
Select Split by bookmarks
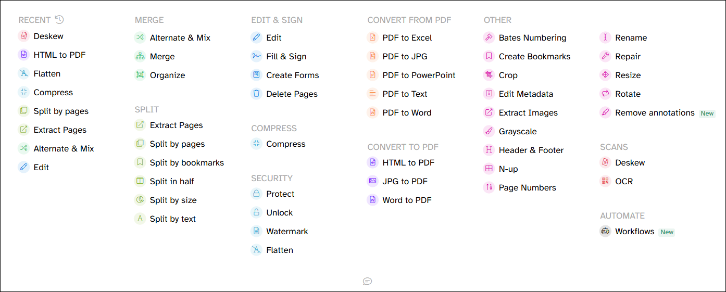pyautogui.click(x=179, y=162)
